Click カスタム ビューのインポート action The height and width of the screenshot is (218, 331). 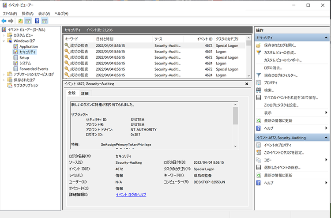pyautogui.click(x=282, y=60)
